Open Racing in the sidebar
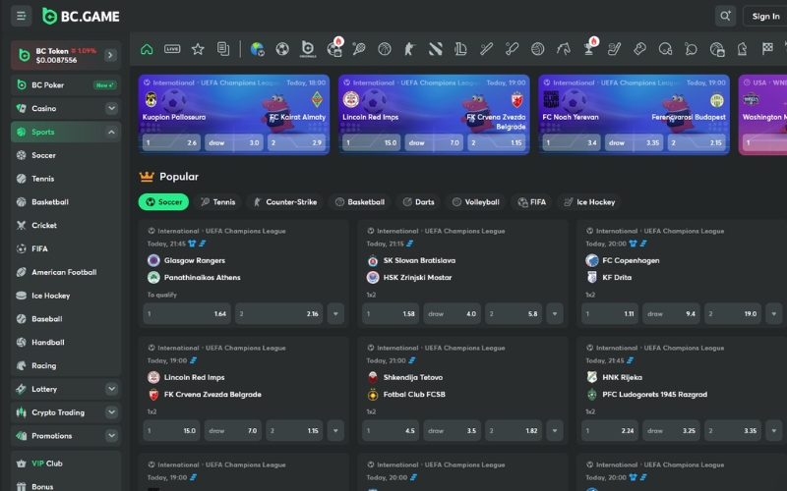Viewport: 787px width, 491px height. coord(66,365)
